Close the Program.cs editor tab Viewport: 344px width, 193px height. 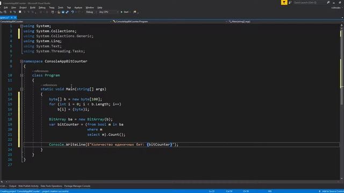15,18
